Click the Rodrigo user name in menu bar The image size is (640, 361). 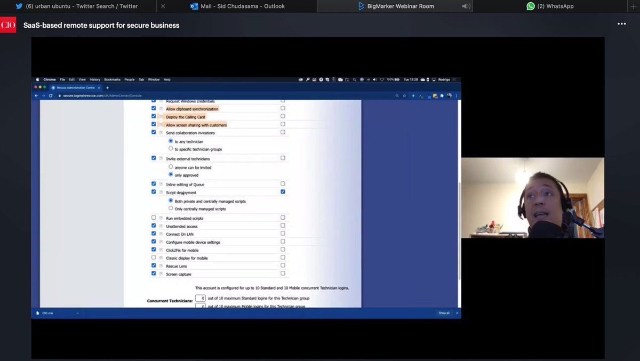tap(444, 79)
